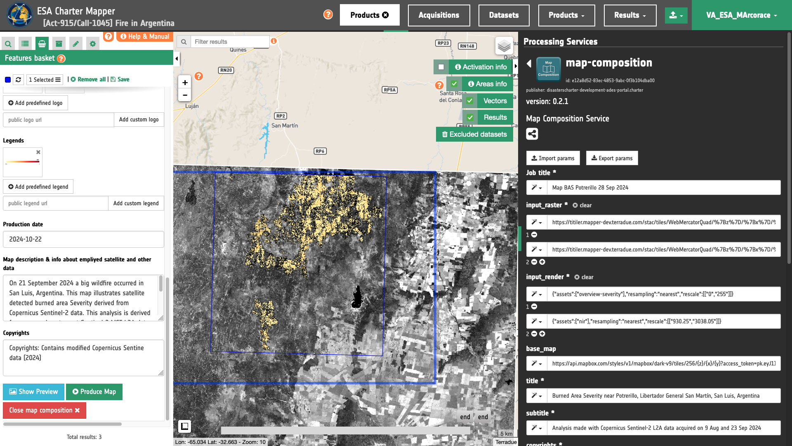Click the Help & Manual button
792x446 pixels.
144,36
